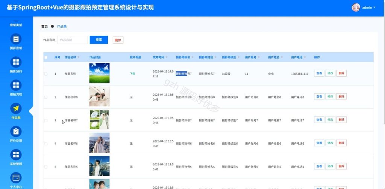This screenshot has height=189, width=385.
Task: Go to 套餐类型 menu item
Action: pyautogui.click(x=16, y=25)
